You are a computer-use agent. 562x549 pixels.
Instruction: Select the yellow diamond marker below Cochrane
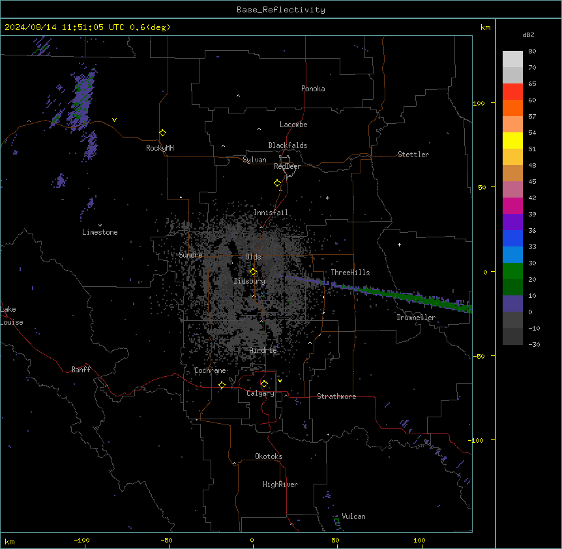[222, 385]
